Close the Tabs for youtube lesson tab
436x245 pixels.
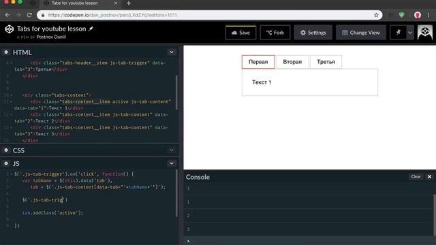point(116,3)
